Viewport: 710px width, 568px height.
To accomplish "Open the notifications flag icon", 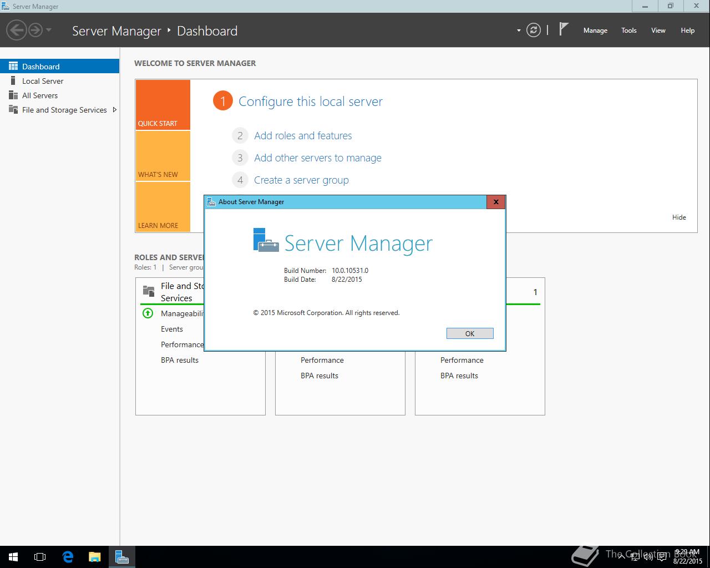I will click(564, 29).
